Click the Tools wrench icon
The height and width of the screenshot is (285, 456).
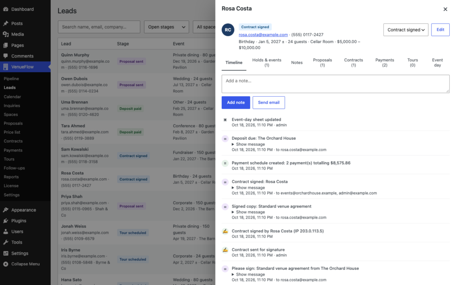[x=6, y=242]
